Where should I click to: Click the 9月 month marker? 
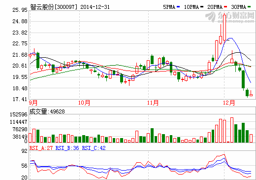pos(33,103)
